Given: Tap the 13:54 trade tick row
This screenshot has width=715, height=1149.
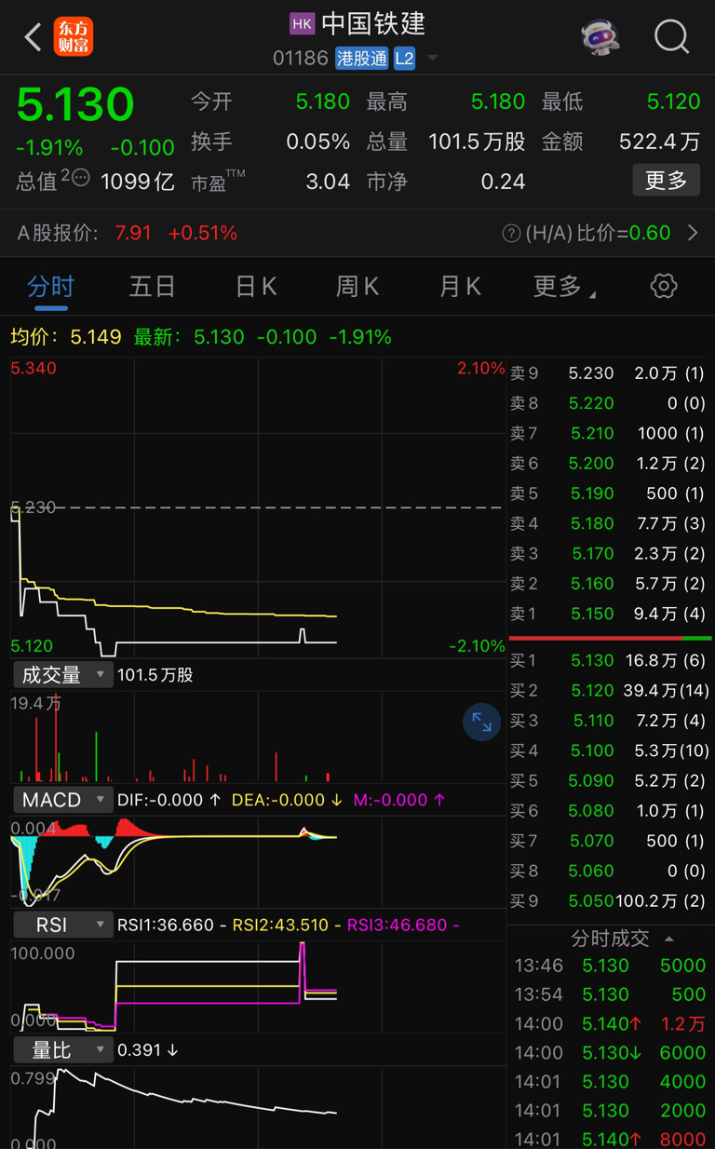Looking at the screenshot, I should click(x=610, y=994).
